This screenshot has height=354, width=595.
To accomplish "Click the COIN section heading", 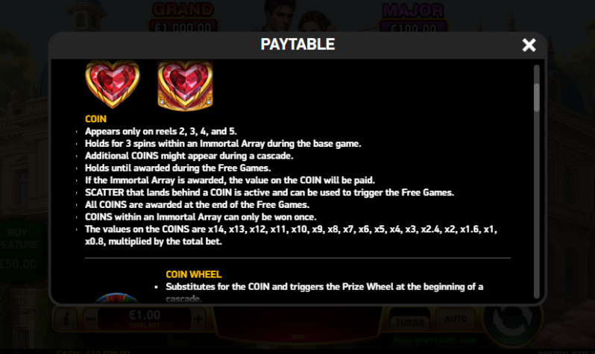I will pos(95,118).
